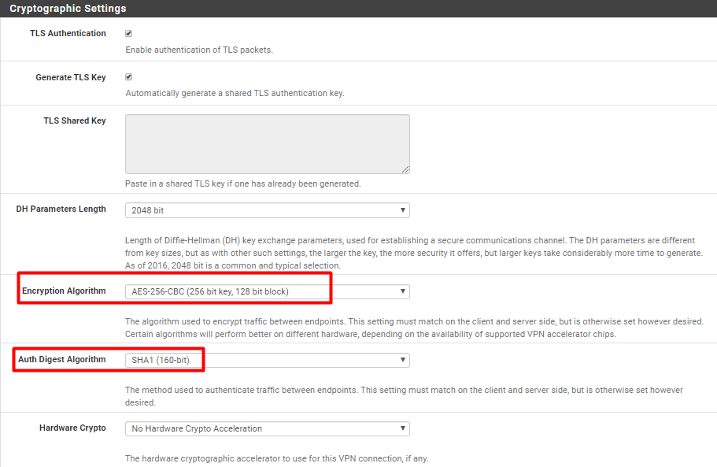Click the 'Paste in a shared TLS key' hint
Image resolution: width=717 pixels, height=467 pixels.
tap(242, 183)
